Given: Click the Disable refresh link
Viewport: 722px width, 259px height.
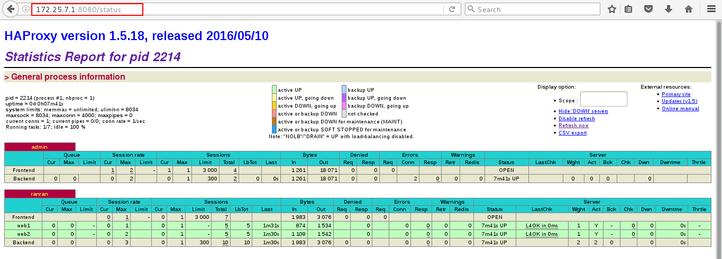Looking at the screenshot, I should pos(577,119).
